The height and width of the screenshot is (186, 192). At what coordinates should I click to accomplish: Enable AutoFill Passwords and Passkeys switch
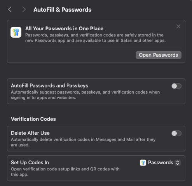point(176,86)
